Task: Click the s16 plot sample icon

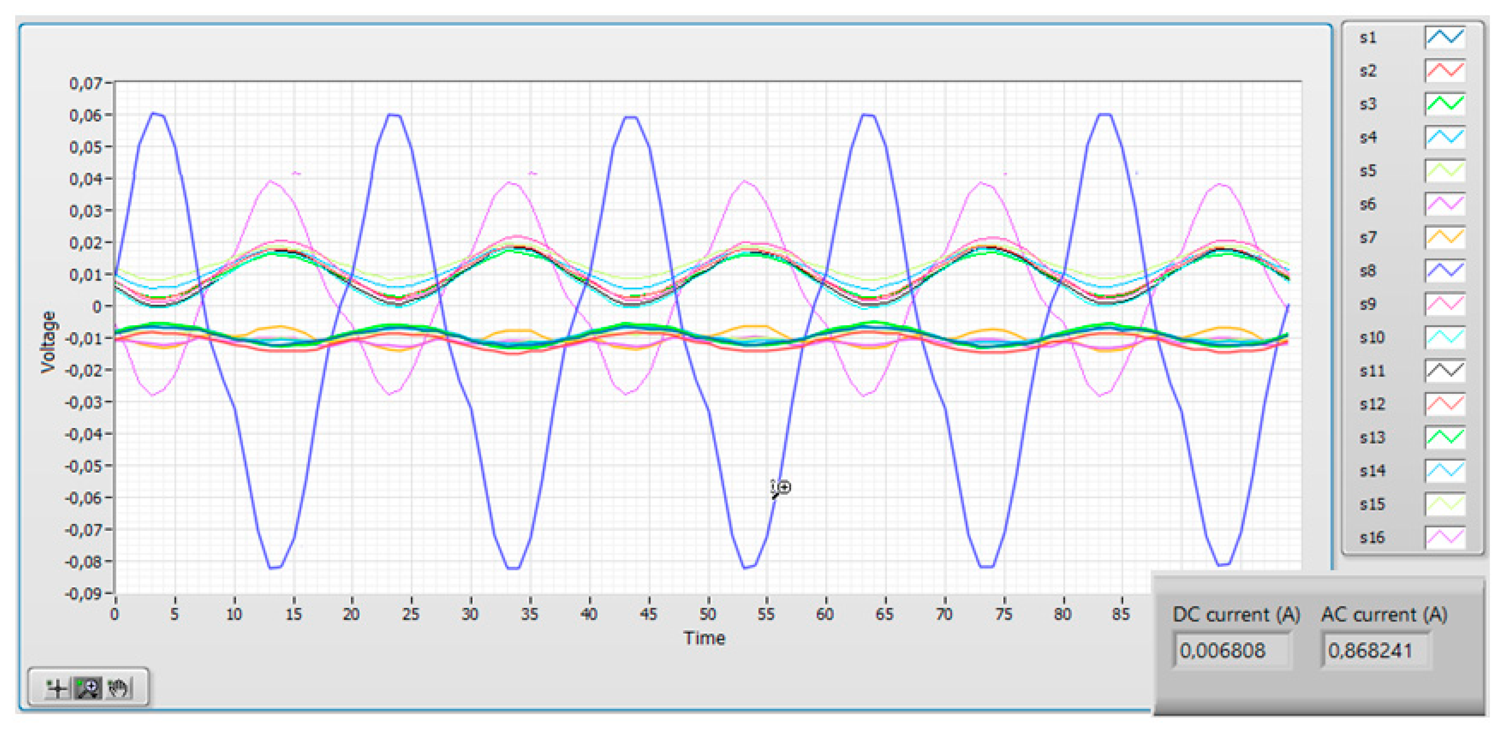Action: coord(1445,538)
